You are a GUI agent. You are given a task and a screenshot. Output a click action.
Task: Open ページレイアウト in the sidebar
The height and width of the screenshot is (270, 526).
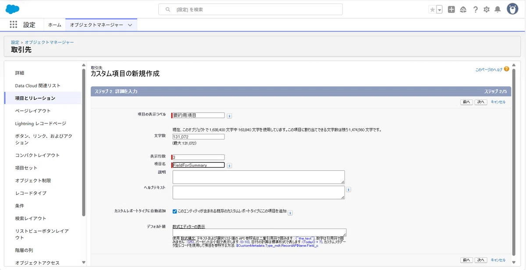(x=33, y=111)
